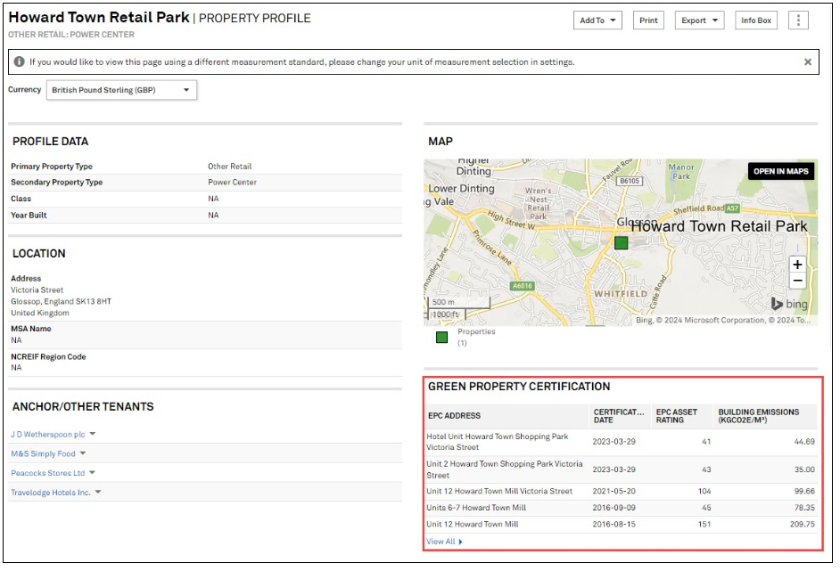Image resolution: width=840 pixels, height=571 pixels.
Task: Click the green property marker on the map
Action: (x=621, y=243)
